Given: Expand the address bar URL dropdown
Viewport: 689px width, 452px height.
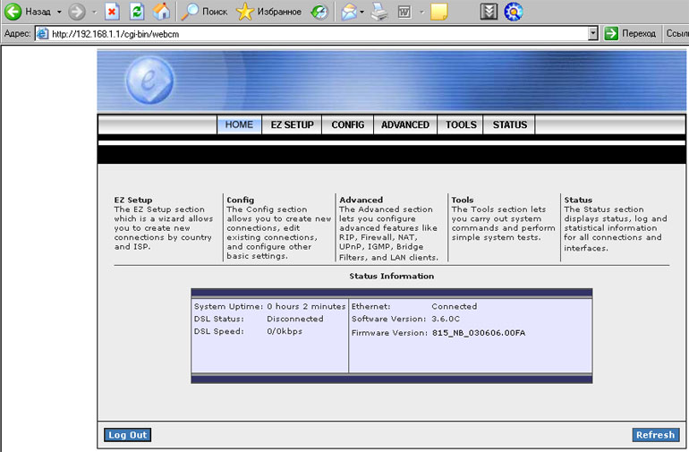Looking at the screenshot, I should click(593, 33).
